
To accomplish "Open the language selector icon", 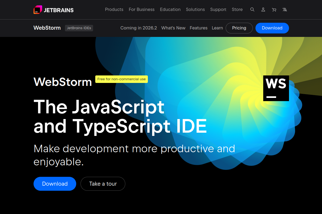I will tap(285, 10).
